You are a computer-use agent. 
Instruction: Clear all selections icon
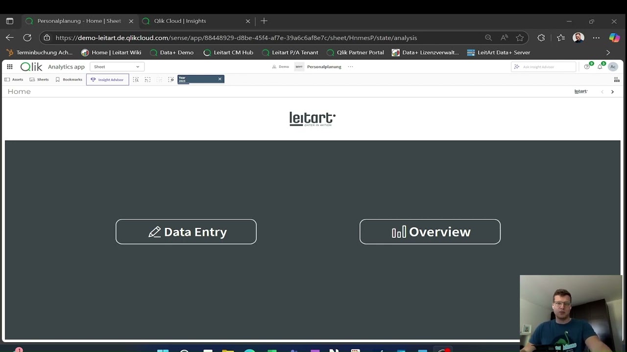(x=171, y=80)
